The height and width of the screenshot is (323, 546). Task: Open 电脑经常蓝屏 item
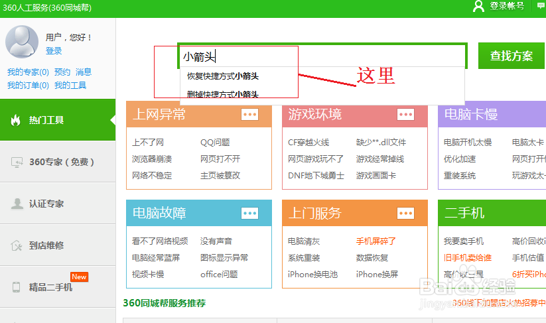[156, 258]
